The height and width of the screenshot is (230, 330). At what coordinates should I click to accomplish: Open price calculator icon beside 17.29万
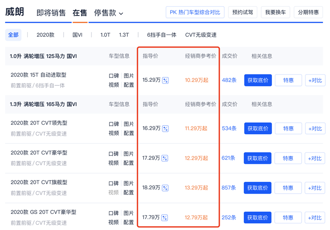coord(165,158)
